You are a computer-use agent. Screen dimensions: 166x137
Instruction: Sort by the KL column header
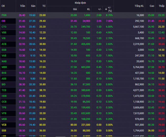pyautogui.click(x=89, y=9)
